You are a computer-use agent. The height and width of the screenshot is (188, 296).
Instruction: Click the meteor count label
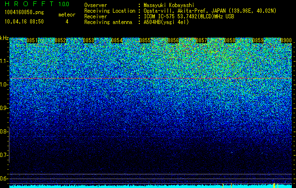click(67, 15)
